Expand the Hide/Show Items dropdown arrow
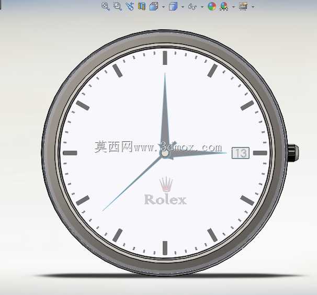Viewport: 317px width, 295px height. click(202, 7)
